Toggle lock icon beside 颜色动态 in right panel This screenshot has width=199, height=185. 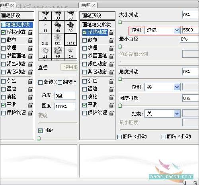(111, 64)
